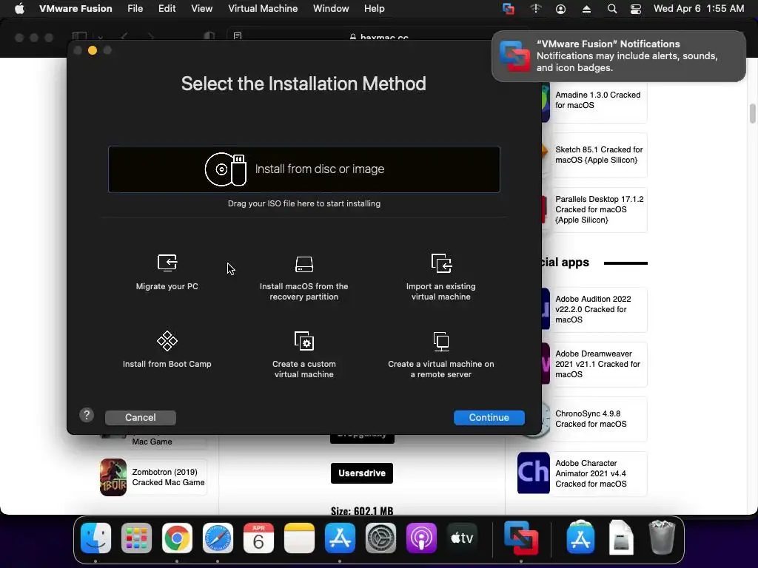Open the Edit menu

coord(167,9)
